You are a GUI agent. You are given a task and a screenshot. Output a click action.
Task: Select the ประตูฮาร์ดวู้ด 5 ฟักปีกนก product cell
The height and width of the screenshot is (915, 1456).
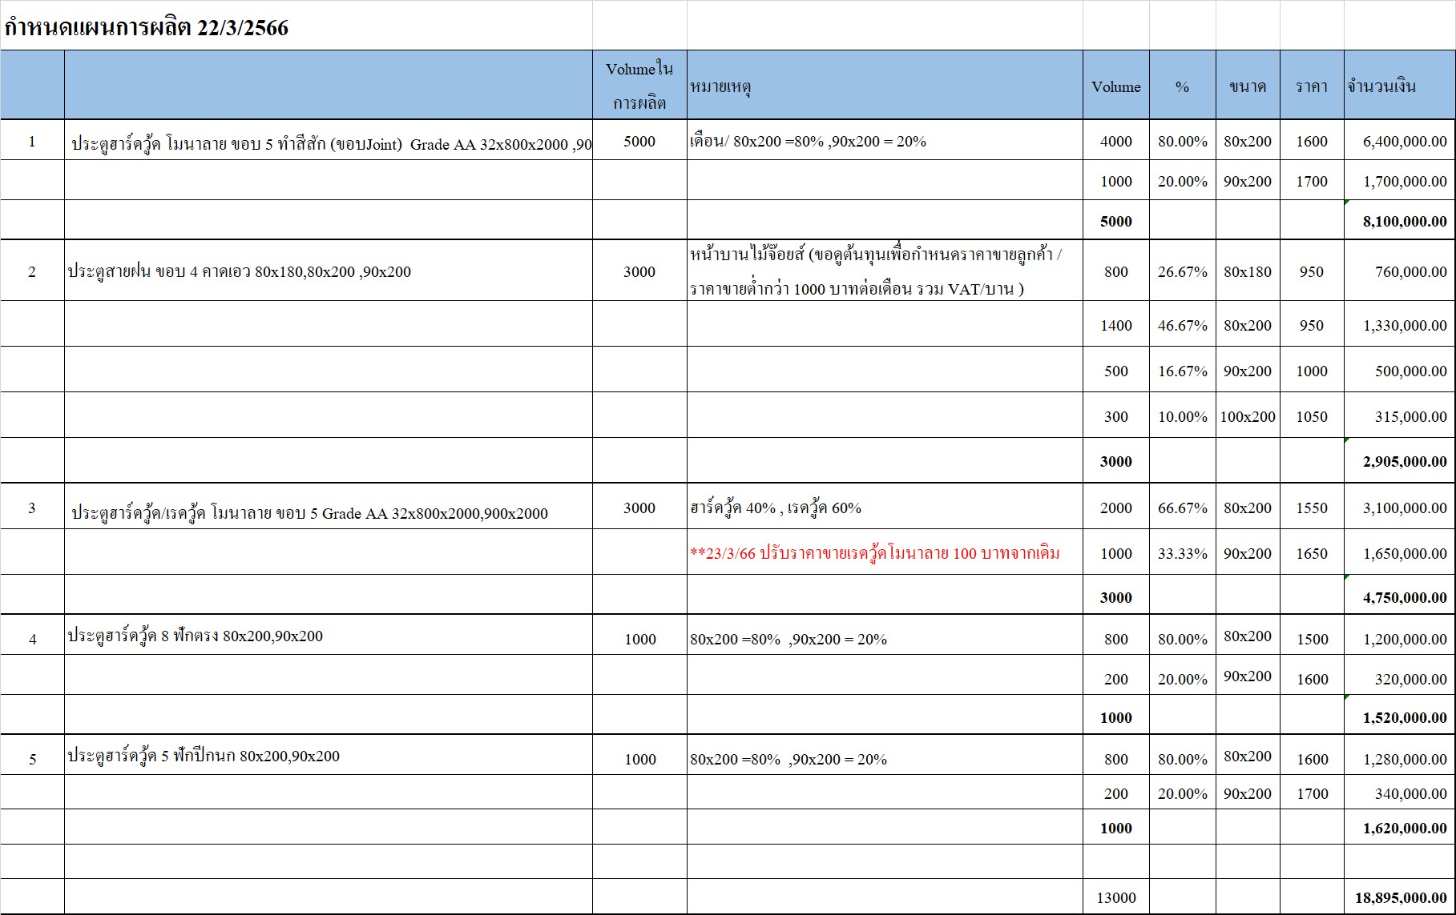tap(204, 756)
